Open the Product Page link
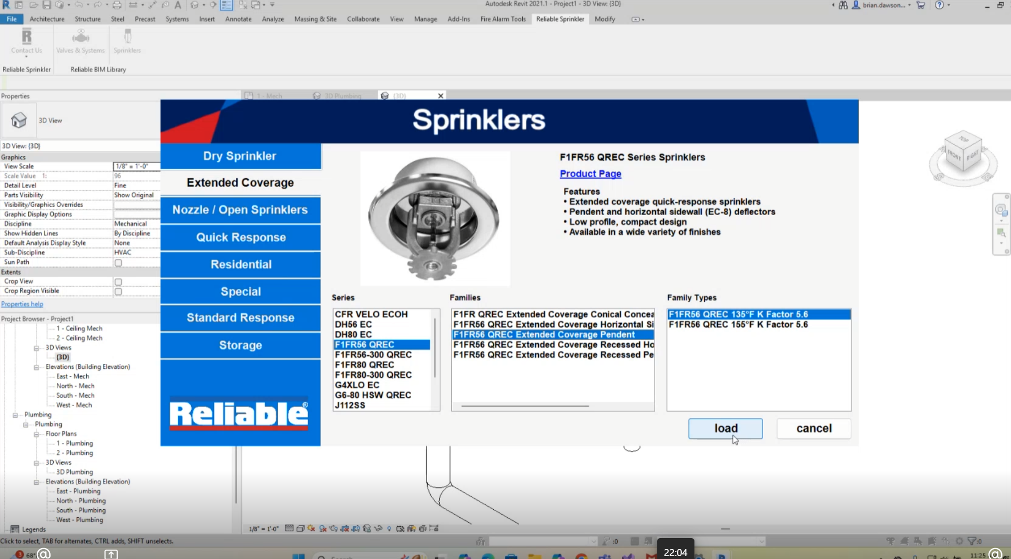This screenshot has width=1011, height=559. [x=590, y=174]
